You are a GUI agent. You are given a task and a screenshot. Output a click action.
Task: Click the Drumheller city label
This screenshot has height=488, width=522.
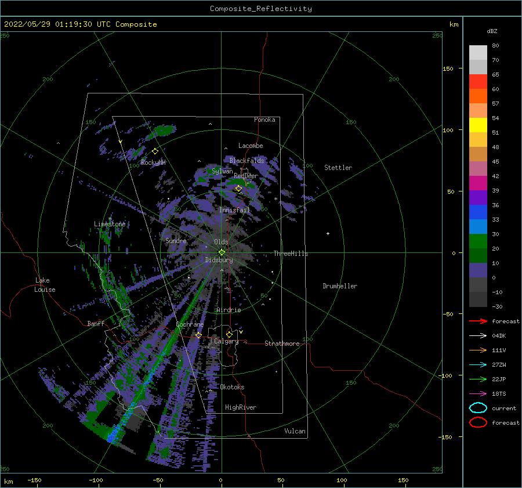[x=340, y=286]
